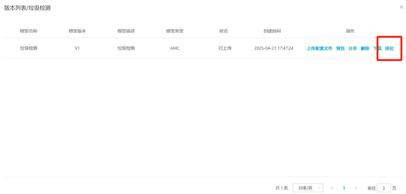
Task: Click the 固化 action link
Action: (389, 48)
